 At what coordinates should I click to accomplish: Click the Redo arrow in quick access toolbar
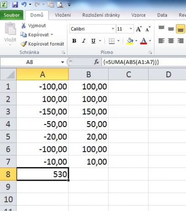coord(37,5)
